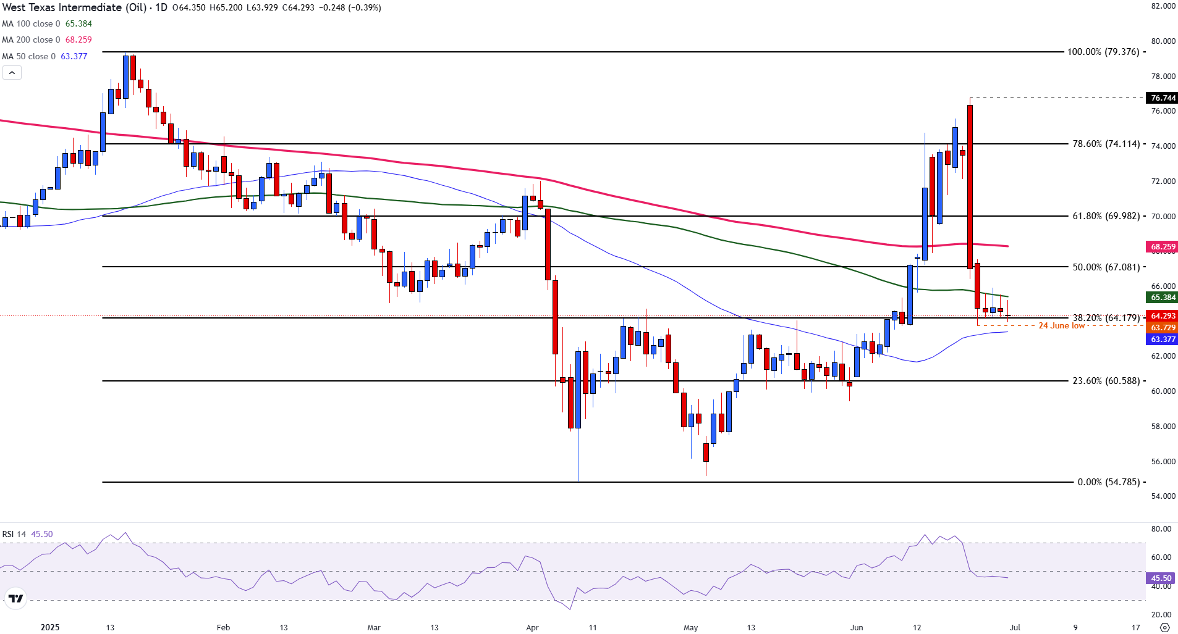This screenshot has width=1178, height=634.
Task: Select the '24 June low' annotation text
Action: [x=1061, y=326]
